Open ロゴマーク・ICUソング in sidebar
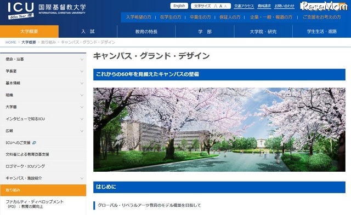Image resolution: width=351 pixels, height=215 pixels. point(25,166)
